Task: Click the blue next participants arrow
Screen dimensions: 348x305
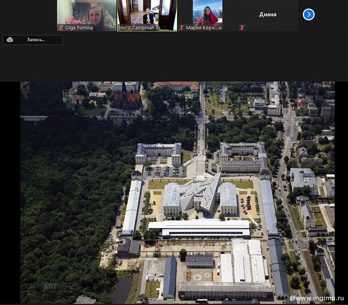Action: point(308,14)
